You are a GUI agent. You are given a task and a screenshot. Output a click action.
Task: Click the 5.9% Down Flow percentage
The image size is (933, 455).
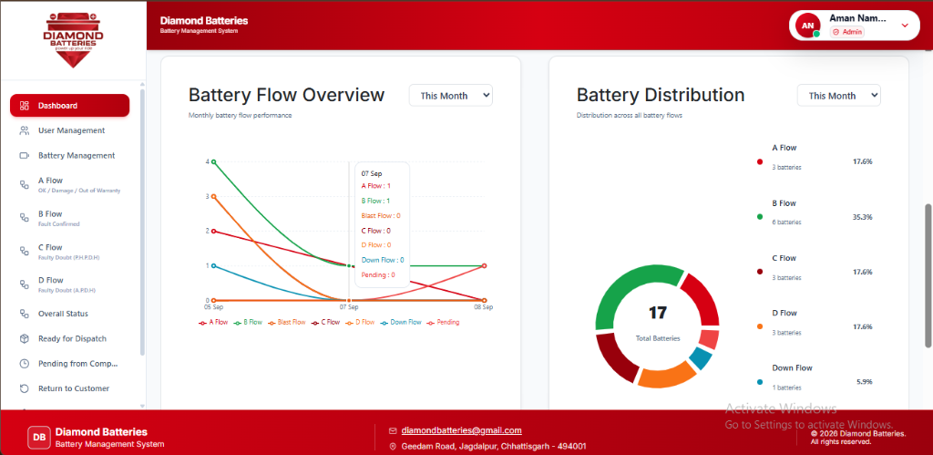point(865,382)
